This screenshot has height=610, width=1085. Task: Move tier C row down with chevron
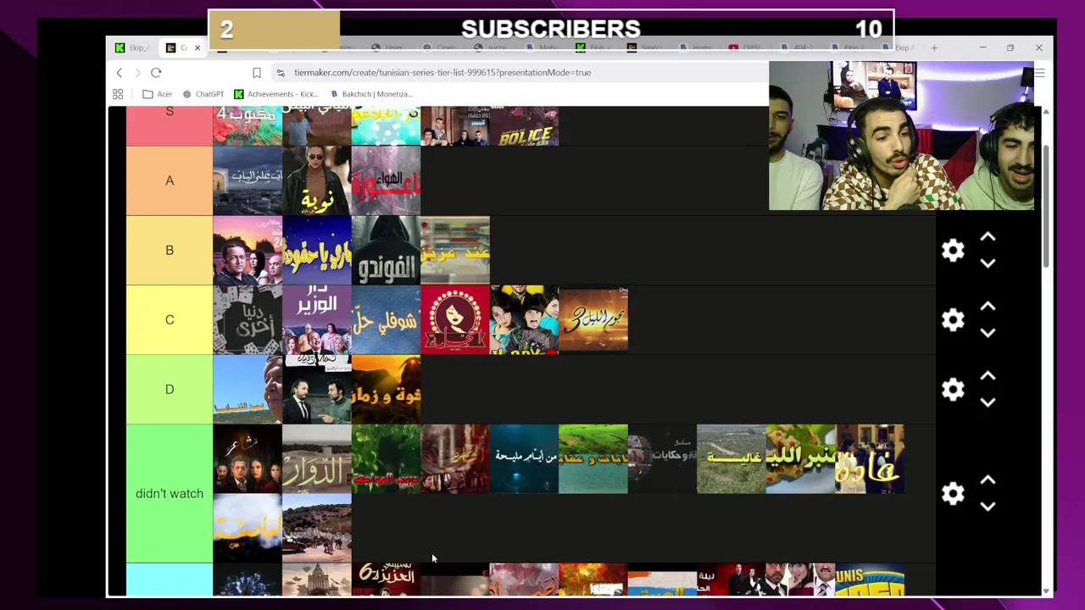(988, 333)
